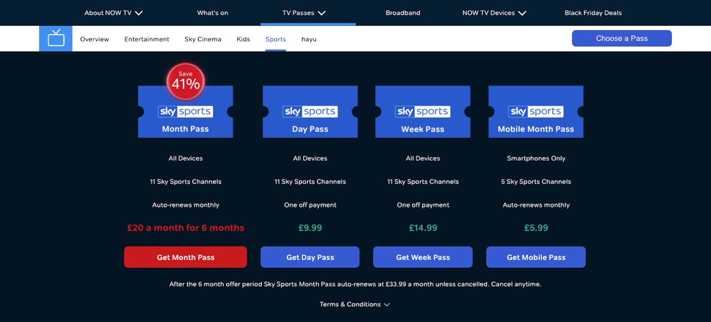The width and height of the screenshot is (711, 322).
Task: Click 'All Devices' under Month Pass
Action: click(186, 158)
